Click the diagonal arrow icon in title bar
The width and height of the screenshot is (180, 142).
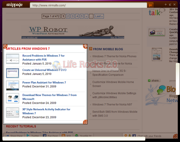(170, 4)
